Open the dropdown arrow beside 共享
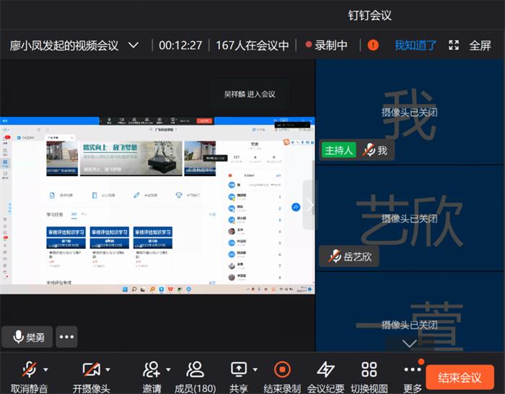 (255, 369)
